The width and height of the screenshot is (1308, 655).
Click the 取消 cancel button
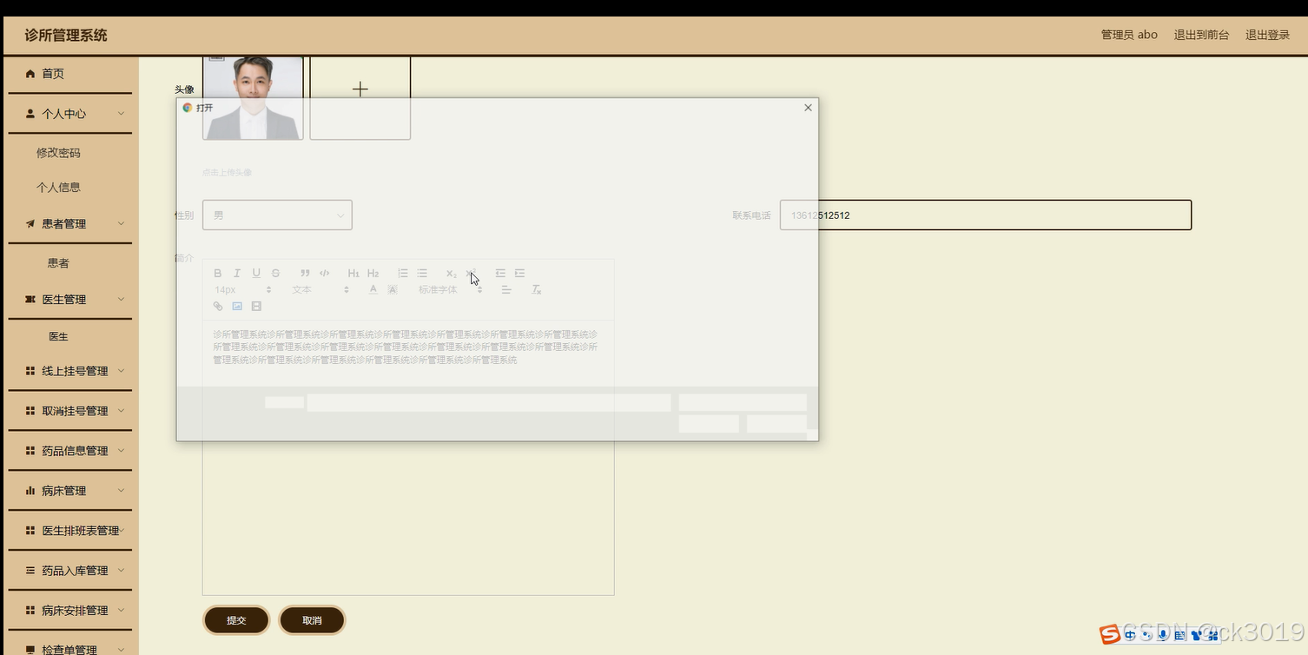pos(312,620)
